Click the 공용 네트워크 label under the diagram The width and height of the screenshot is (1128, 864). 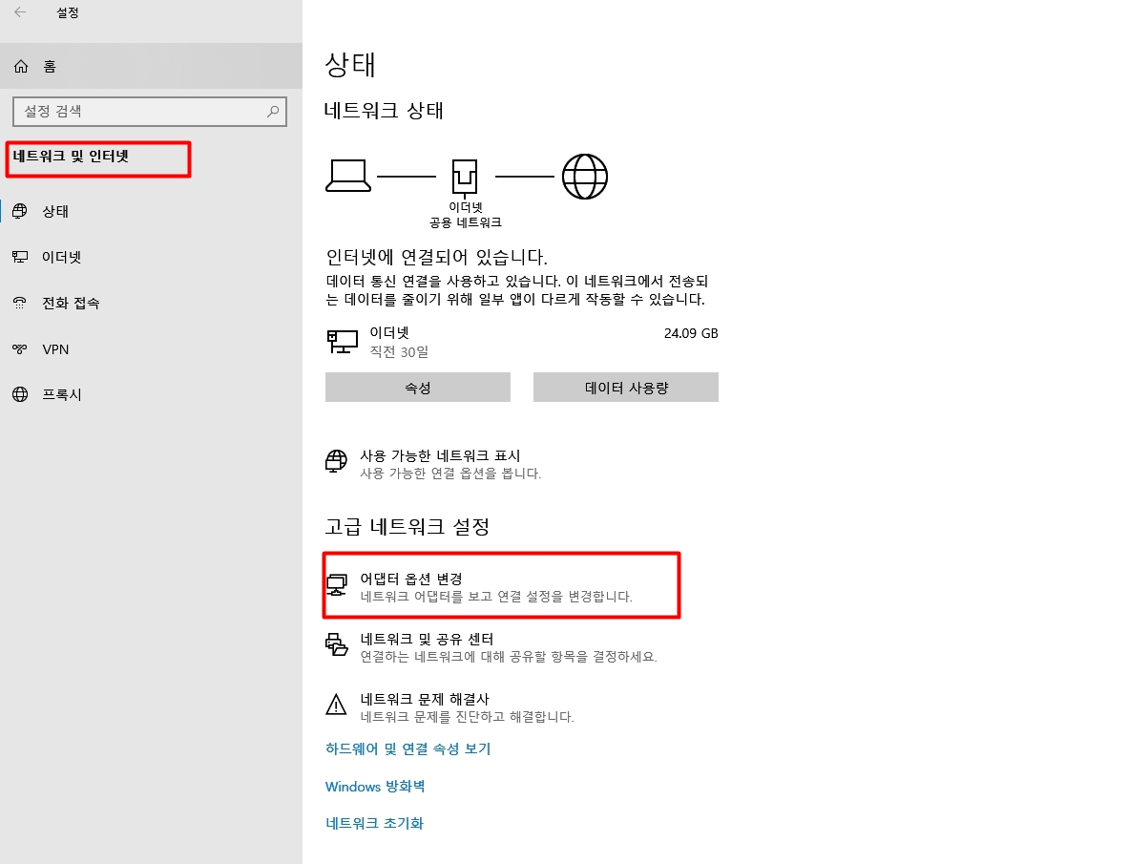pos(466,223)
